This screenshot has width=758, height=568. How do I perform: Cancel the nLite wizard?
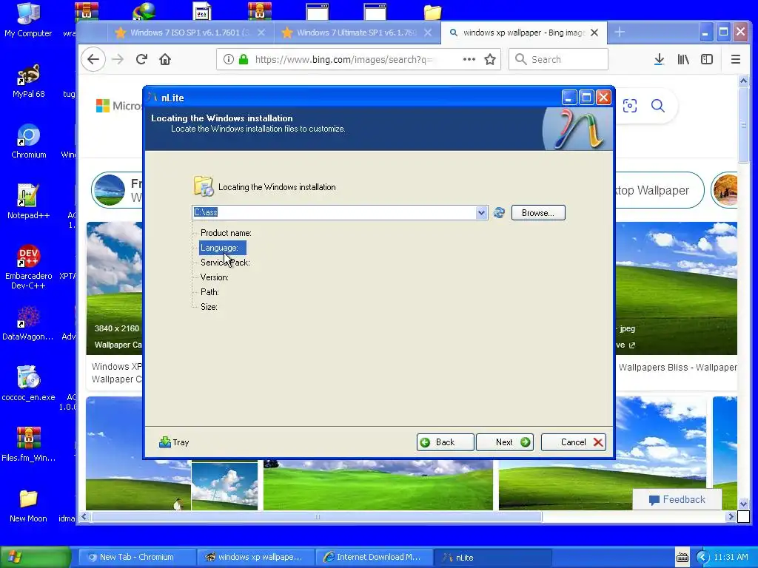tap(574, 442)
